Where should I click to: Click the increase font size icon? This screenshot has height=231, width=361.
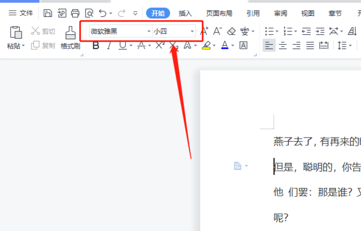point(204,31)
